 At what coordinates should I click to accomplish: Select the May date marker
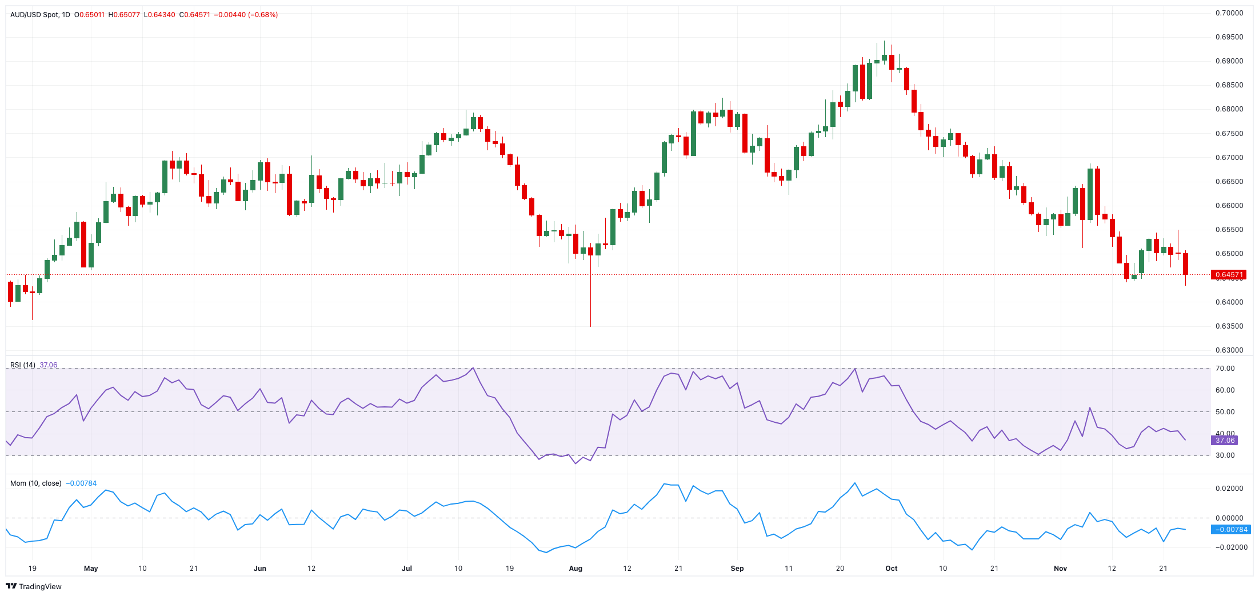coord(91,569)
